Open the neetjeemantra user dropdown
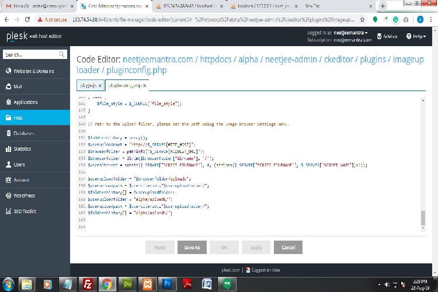Image resolution: width=438 pixels, height=292 pixels. click(x=350, y=33)
